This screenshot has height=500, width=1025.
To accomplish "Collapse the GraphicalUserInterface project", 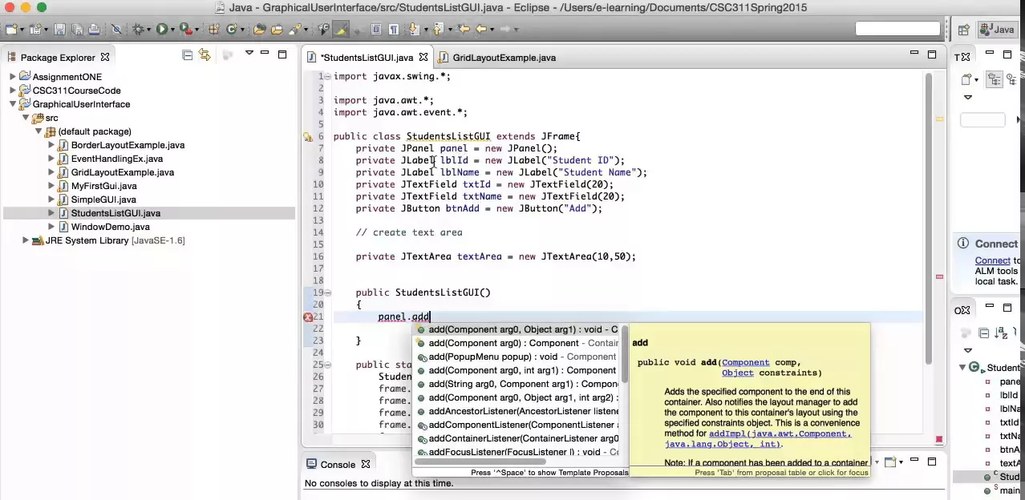I will pos(13,104).
